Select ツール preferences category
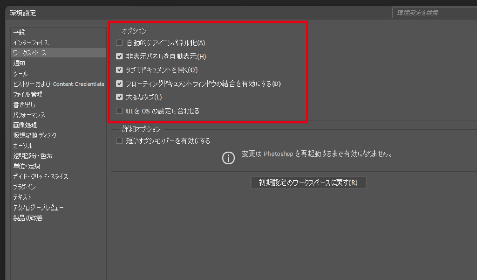 [20, 73]
